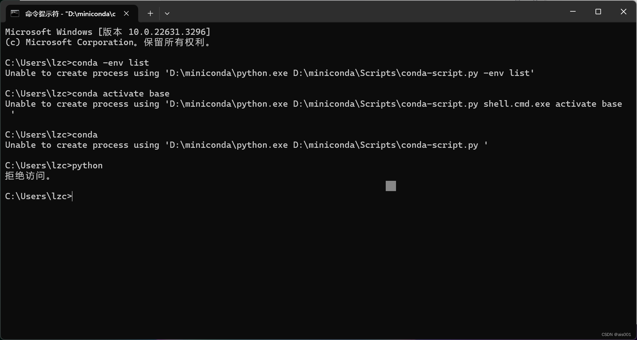
Task: Click the CSDN @ais001 watermark
Action: pyautogui.click(x=616, y=334)
